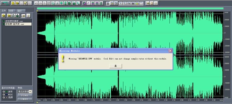The image size is (232, 104).
Task: Toggle the 波形 waveform file type checkbox
Action: pos(4,92)
